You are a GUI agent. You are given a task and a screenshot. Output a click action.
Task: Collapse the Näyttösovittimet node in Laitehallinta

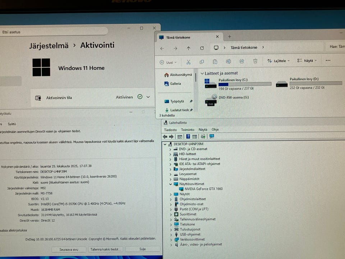(x=170, y=184)
